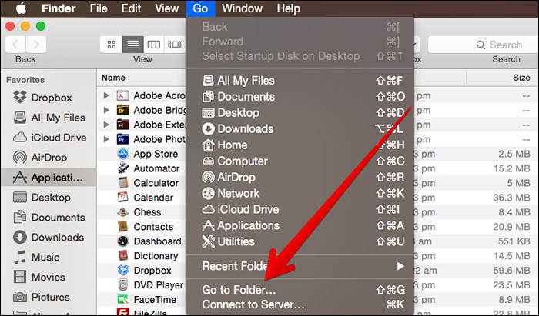Expand the Adobe Photoshop folder triangle
This screenshot has width=539, height=316.
pos(106,139)
